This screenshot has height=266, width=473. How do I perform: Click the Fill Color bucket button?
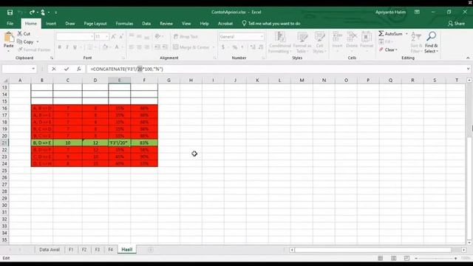[105, 47]
